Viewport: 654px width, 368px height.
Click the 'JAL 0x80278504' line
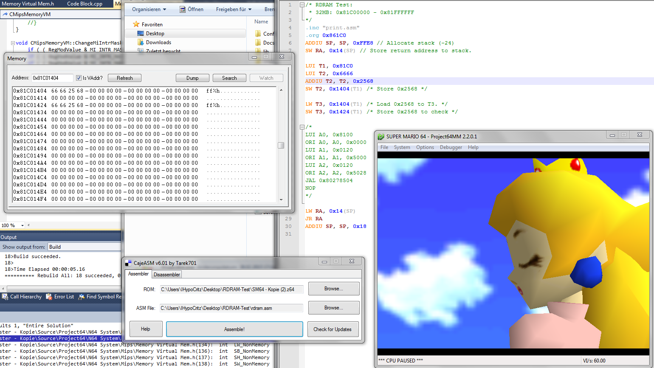tap(329, 180)
